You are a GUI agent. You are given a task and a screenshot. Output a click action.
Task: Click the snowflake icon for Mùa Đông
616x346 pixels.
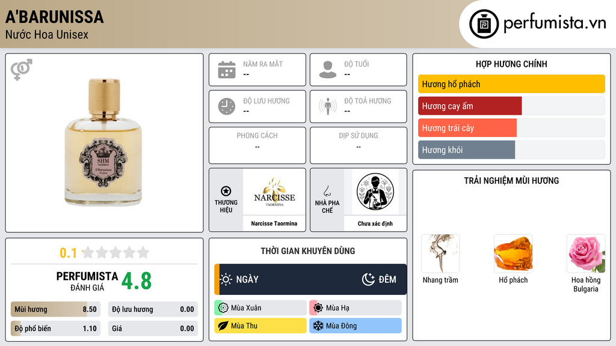coord(318,326)
